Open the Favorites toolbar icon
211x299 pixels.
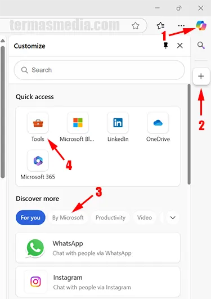[x=160, y=26]
